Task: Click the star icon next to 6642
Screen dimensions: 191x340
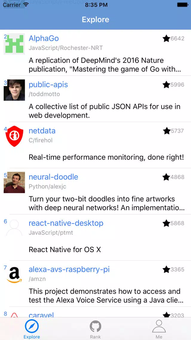Action: (166, 39)
